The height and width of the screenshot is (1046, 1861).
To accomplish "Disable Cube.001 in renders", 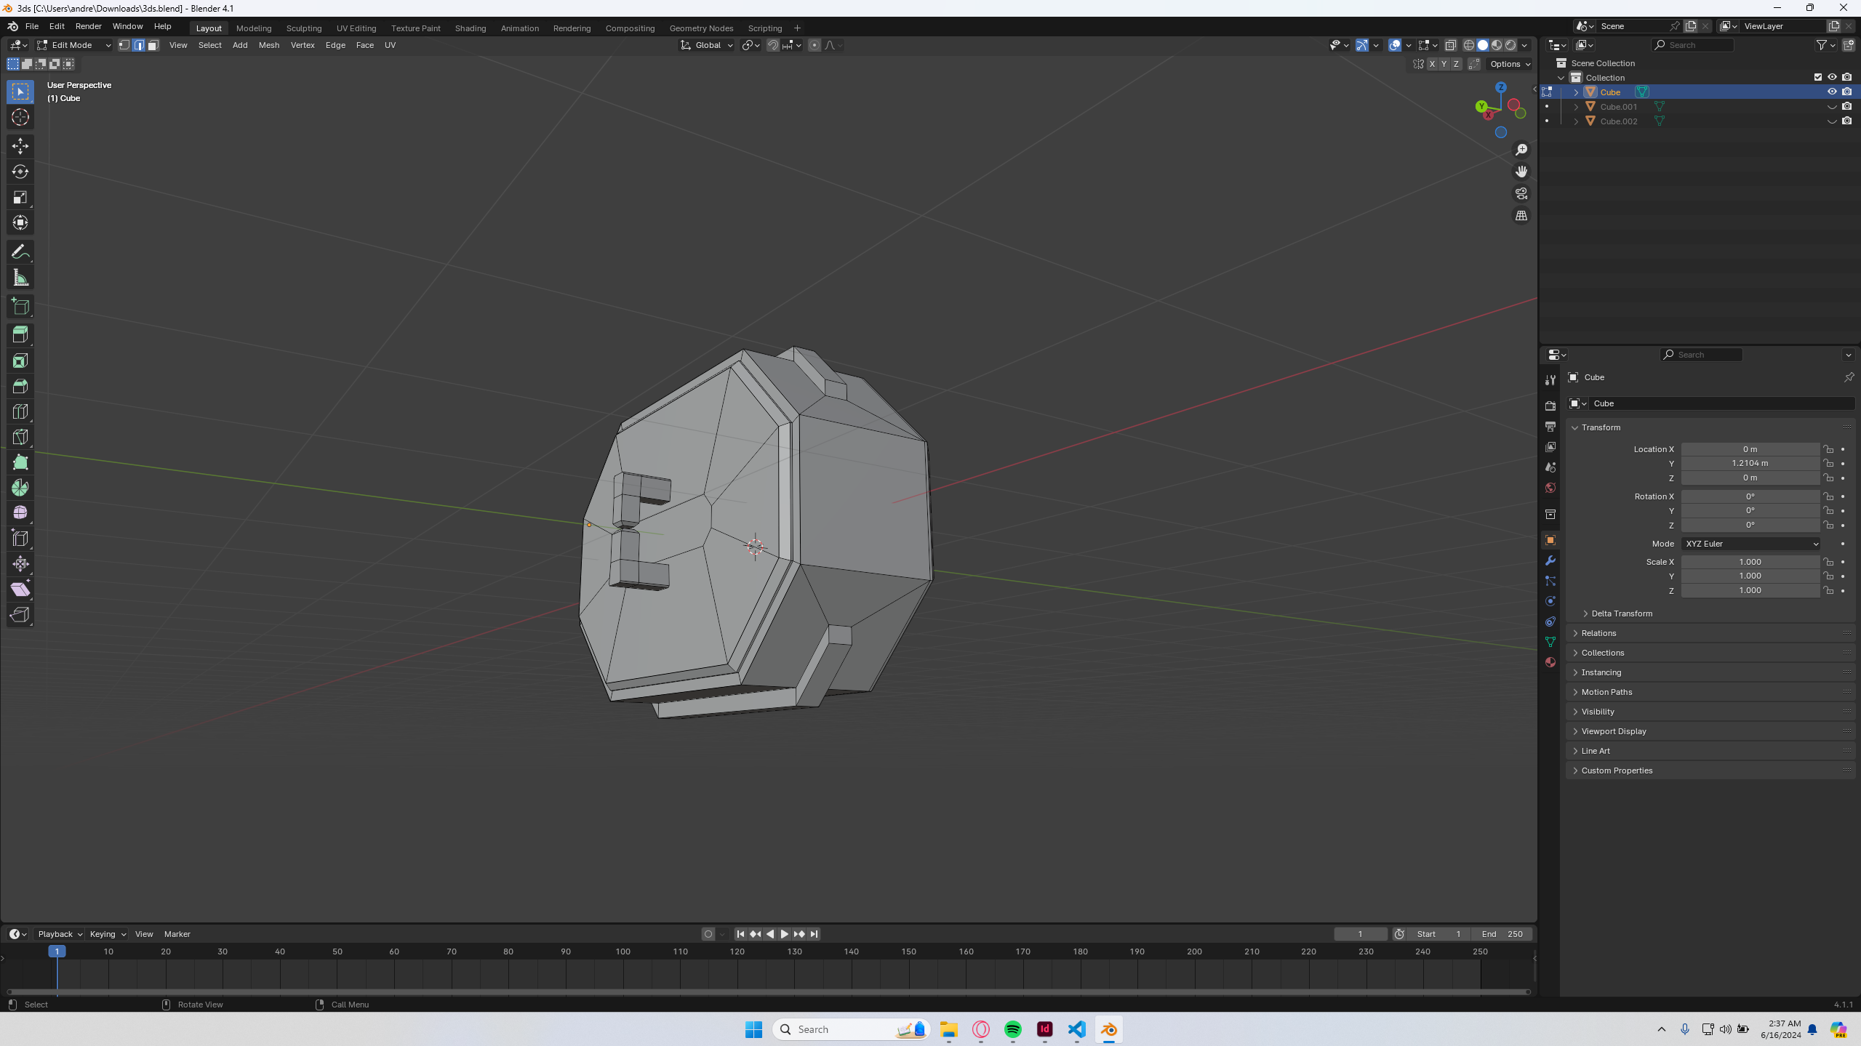I will [1846, 106].
